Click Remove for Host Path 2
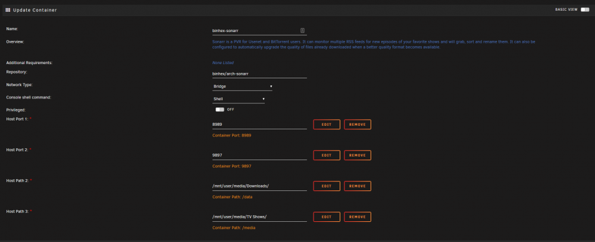 pos(358,186)
